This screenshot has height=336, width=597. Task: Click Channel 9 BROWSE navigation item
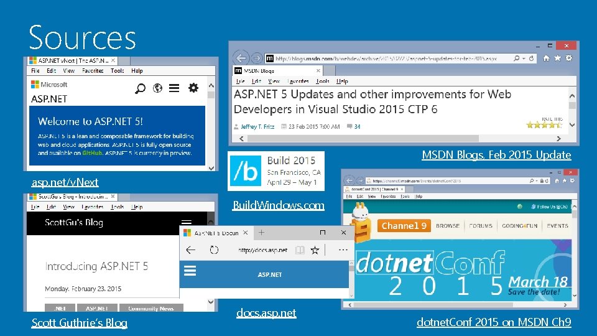[x=448, y=226]
